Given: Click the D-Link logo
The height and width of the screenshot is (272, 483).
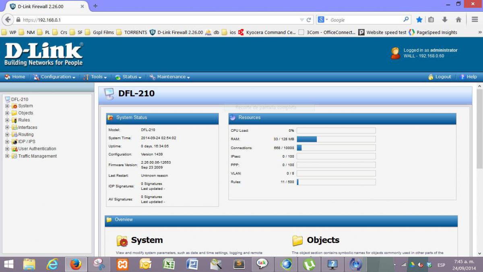Looking at the screenshot, I should point(43,54).
